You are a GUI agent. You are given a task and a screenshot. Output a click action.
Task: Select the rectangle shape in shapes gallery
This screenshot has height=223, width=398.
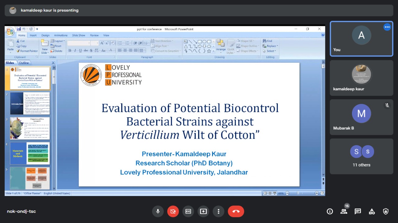[200, 42]
